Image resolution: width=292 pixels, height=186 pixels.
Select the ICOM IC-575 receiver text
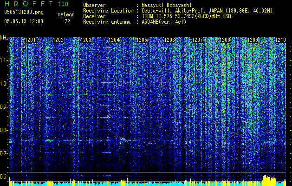(x=186, y=16)
